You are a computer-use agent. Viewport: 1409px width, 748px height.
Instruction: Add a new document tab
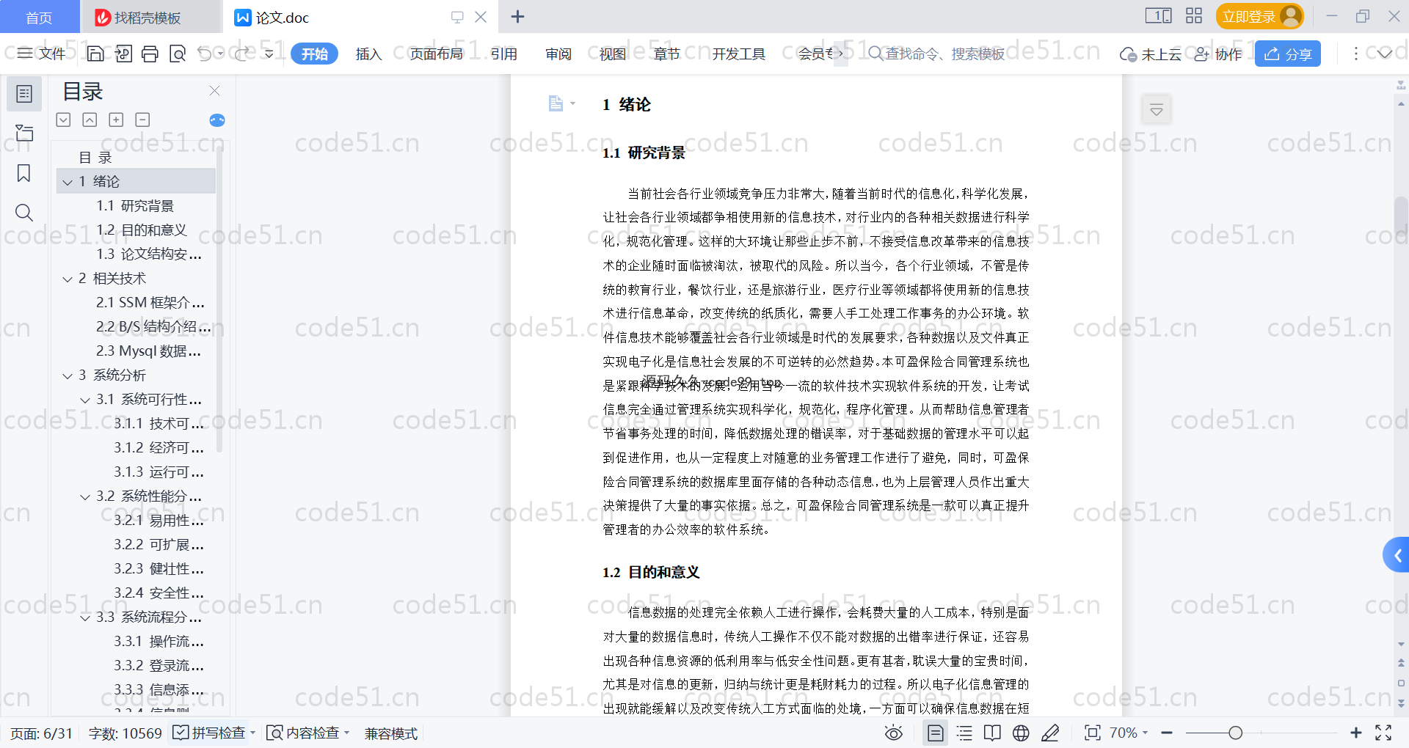coord(517,16)
